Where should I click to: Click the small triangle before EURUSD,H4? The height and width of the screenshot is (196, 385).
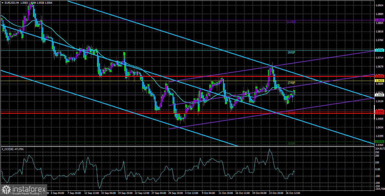click(x=2, y=3)
